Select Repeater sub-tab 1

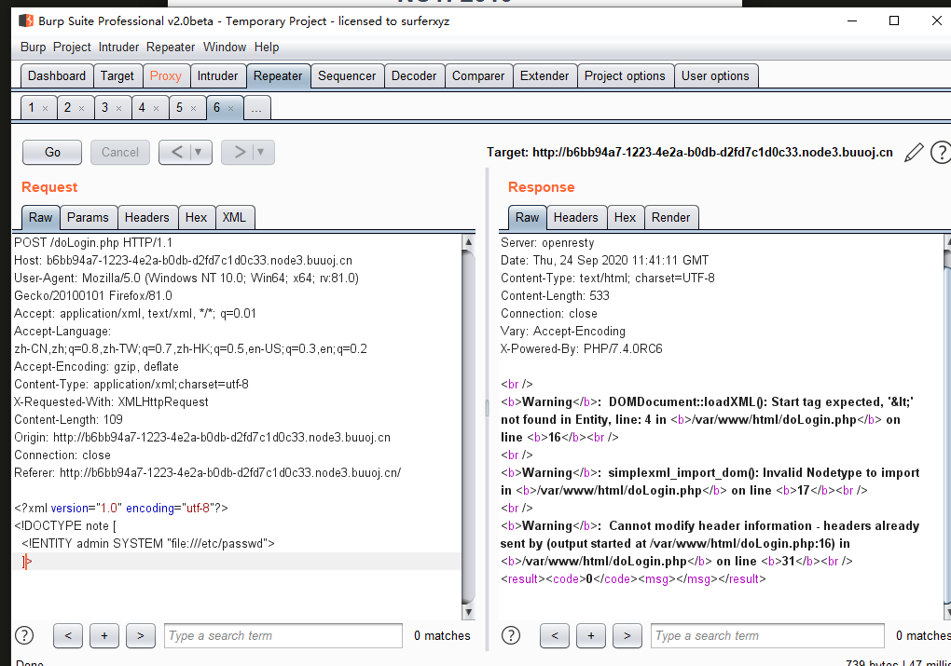[x=32, y=108]
